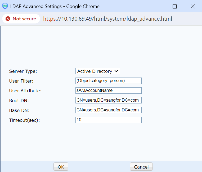
Task: Click the Root DN text box
Action: pyautogui.click(x=108, y=100)
